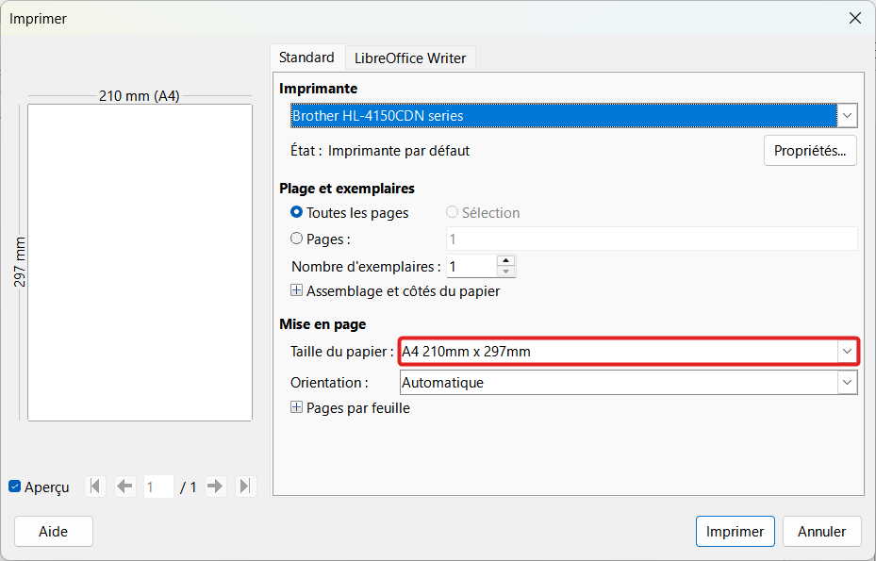The width and height of the screenshot is (876, 561).
Task: Expand Assemblage et côtés du papier
Action: 297,290
